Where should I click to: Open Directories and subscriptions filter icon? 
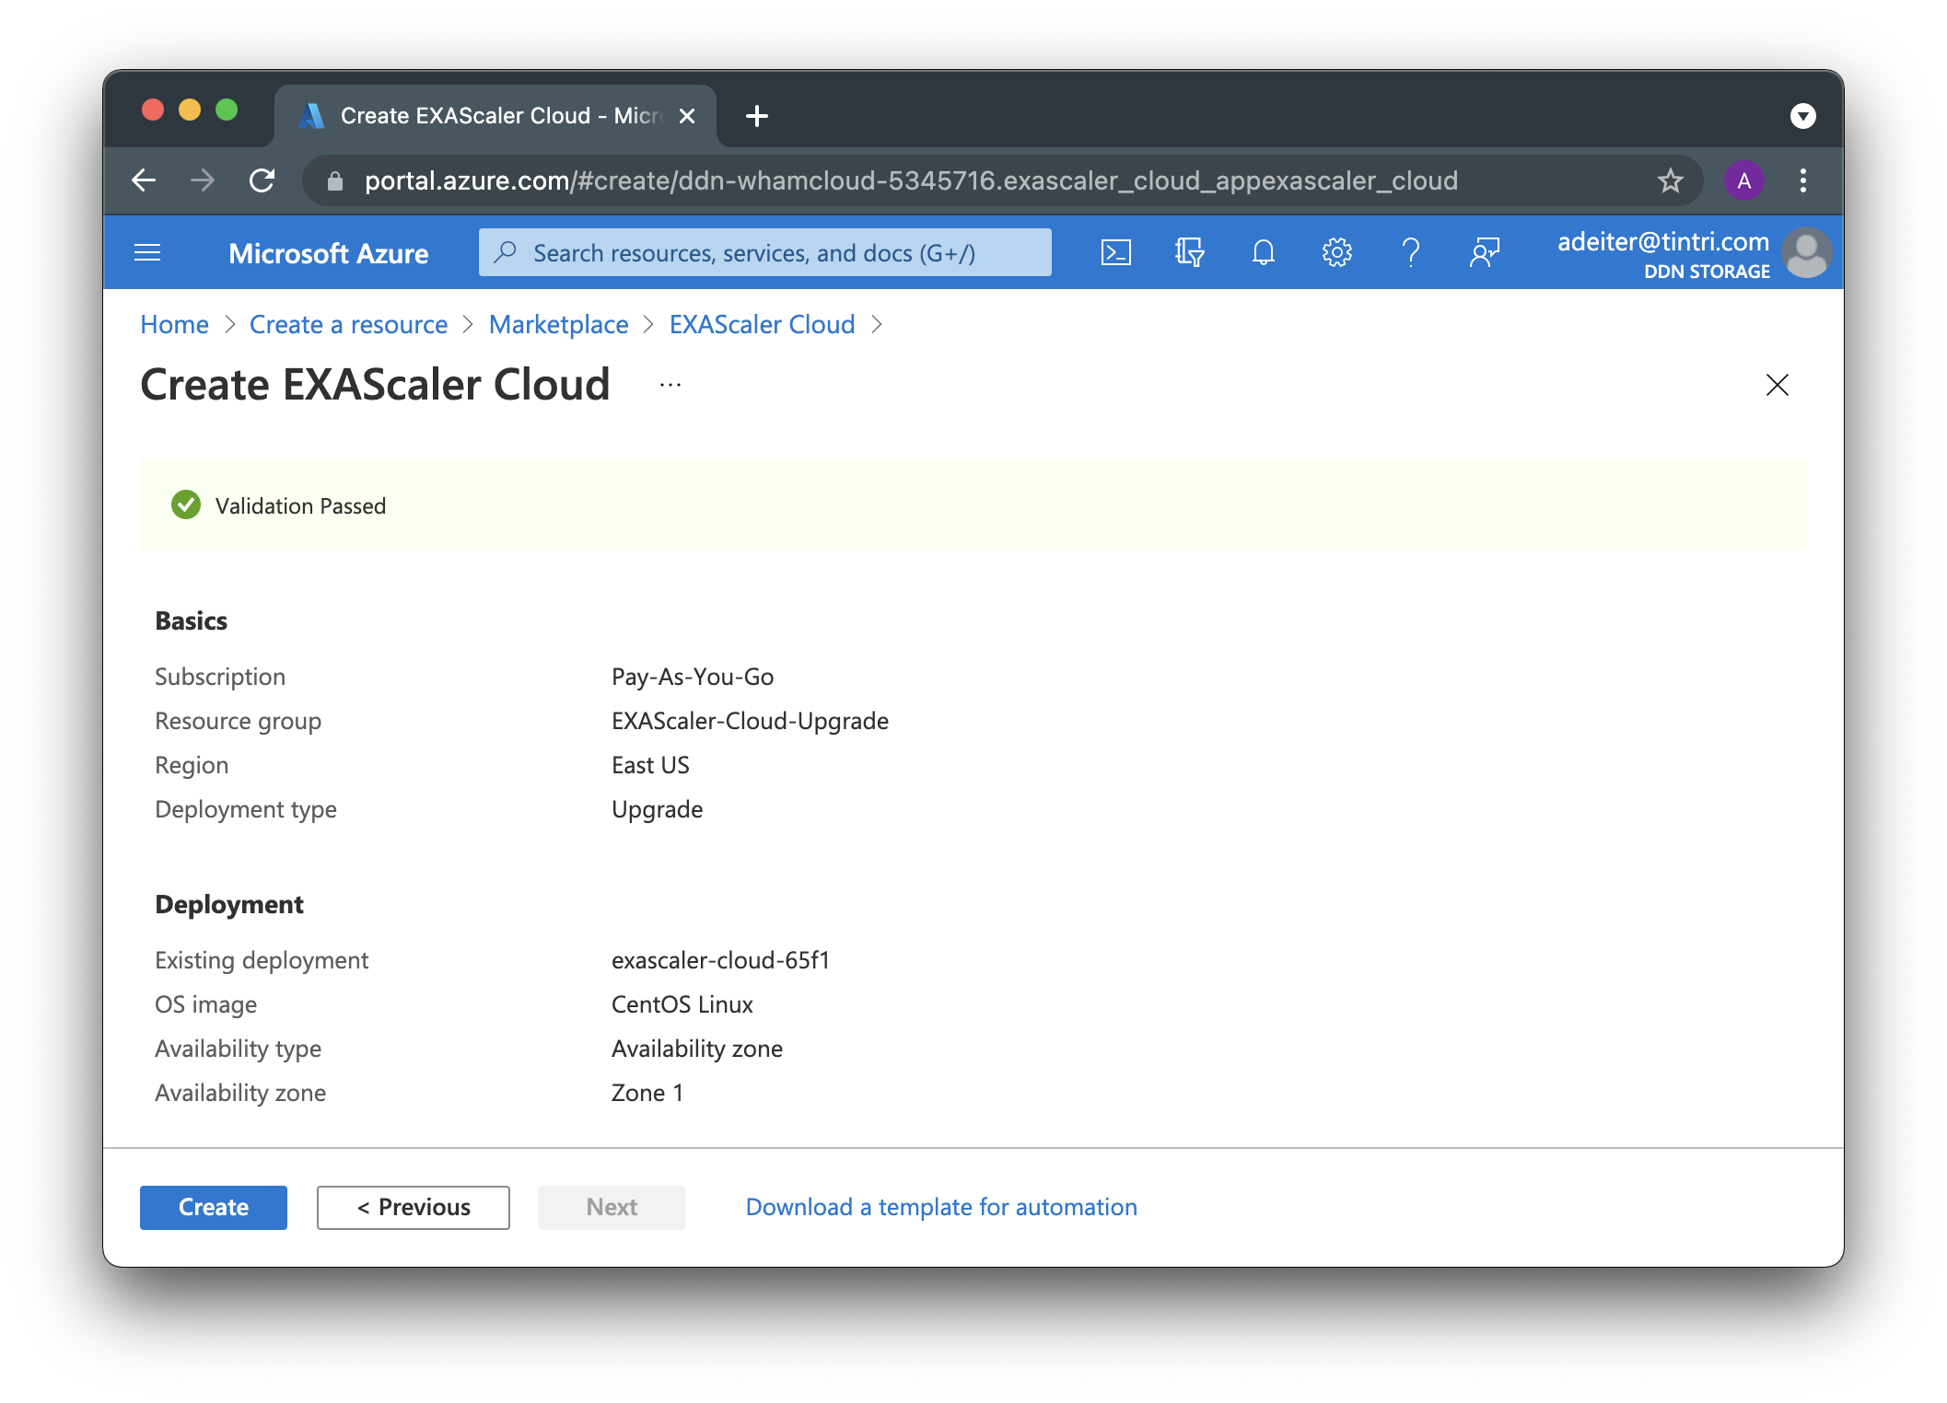(1189, 252)
